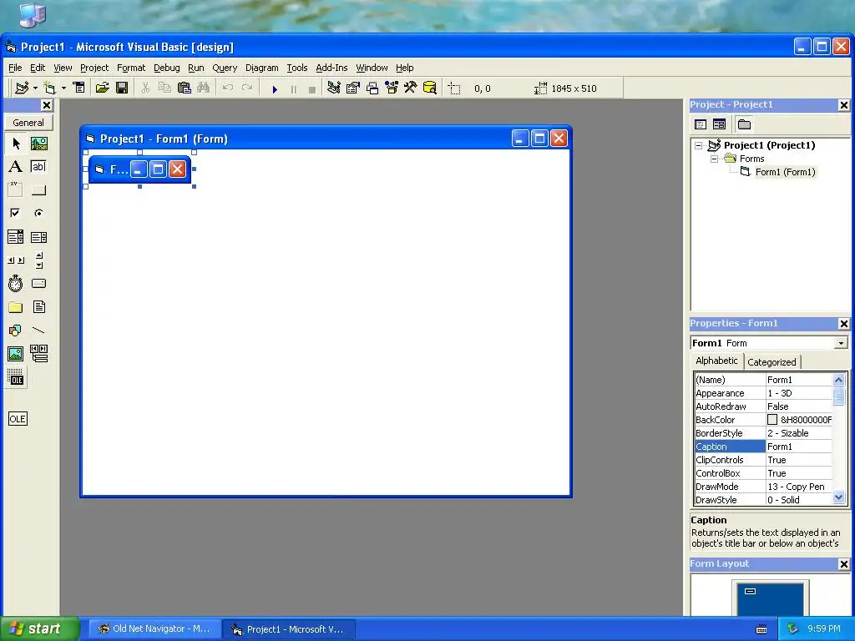Switch to the Alphabetic properties tab

(x=716, y=361)
